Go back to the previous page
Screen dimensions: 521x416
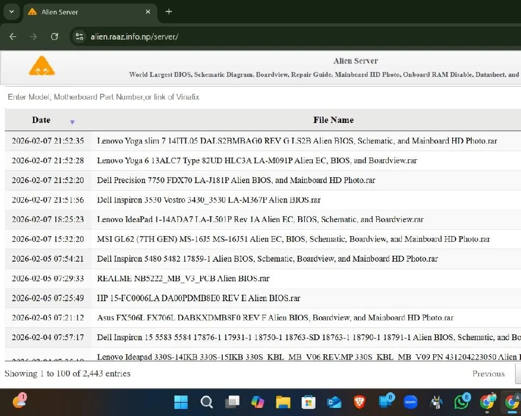coord(13,37)
